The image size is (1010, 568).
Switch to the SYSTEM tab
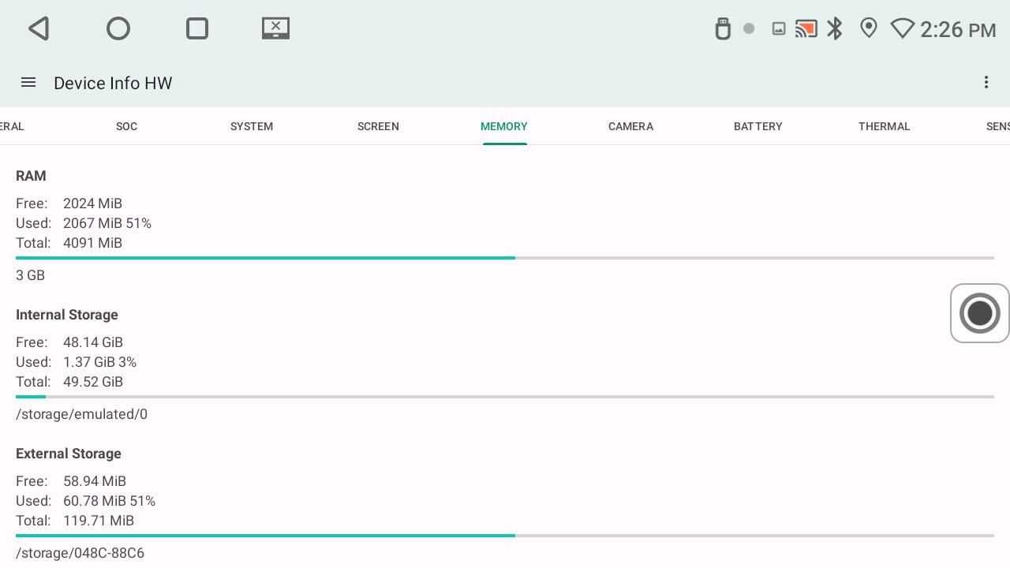[x=252, y=126]
